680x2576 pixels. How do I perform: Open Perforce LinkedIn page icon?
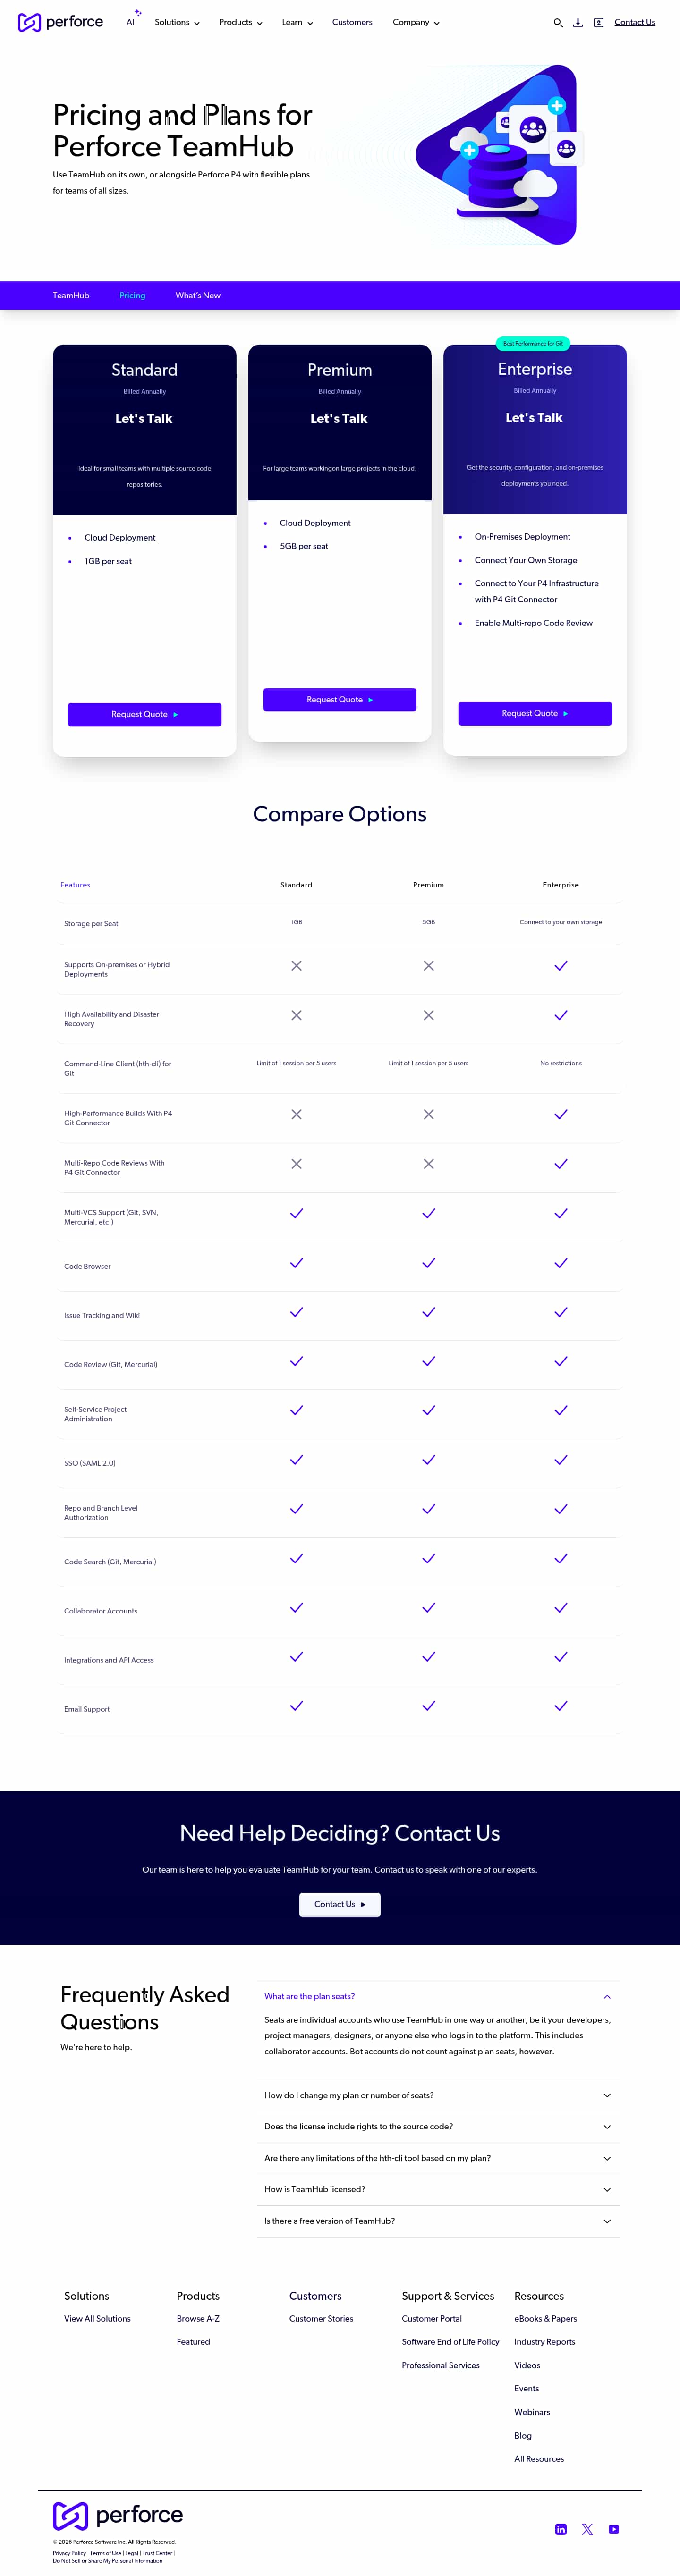(561, 2529)
